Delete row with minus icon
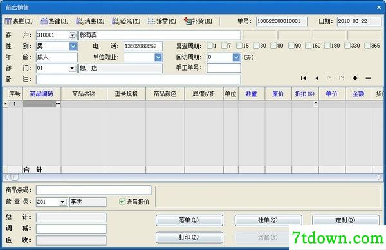The width and height of the screenshot is (386, 250). coord(368,78)
